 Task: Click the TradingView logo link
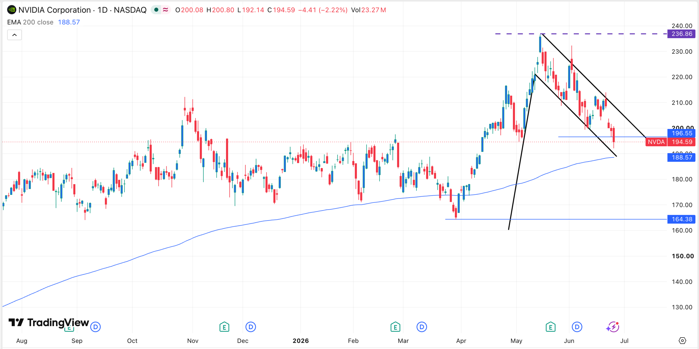[49, 323]
